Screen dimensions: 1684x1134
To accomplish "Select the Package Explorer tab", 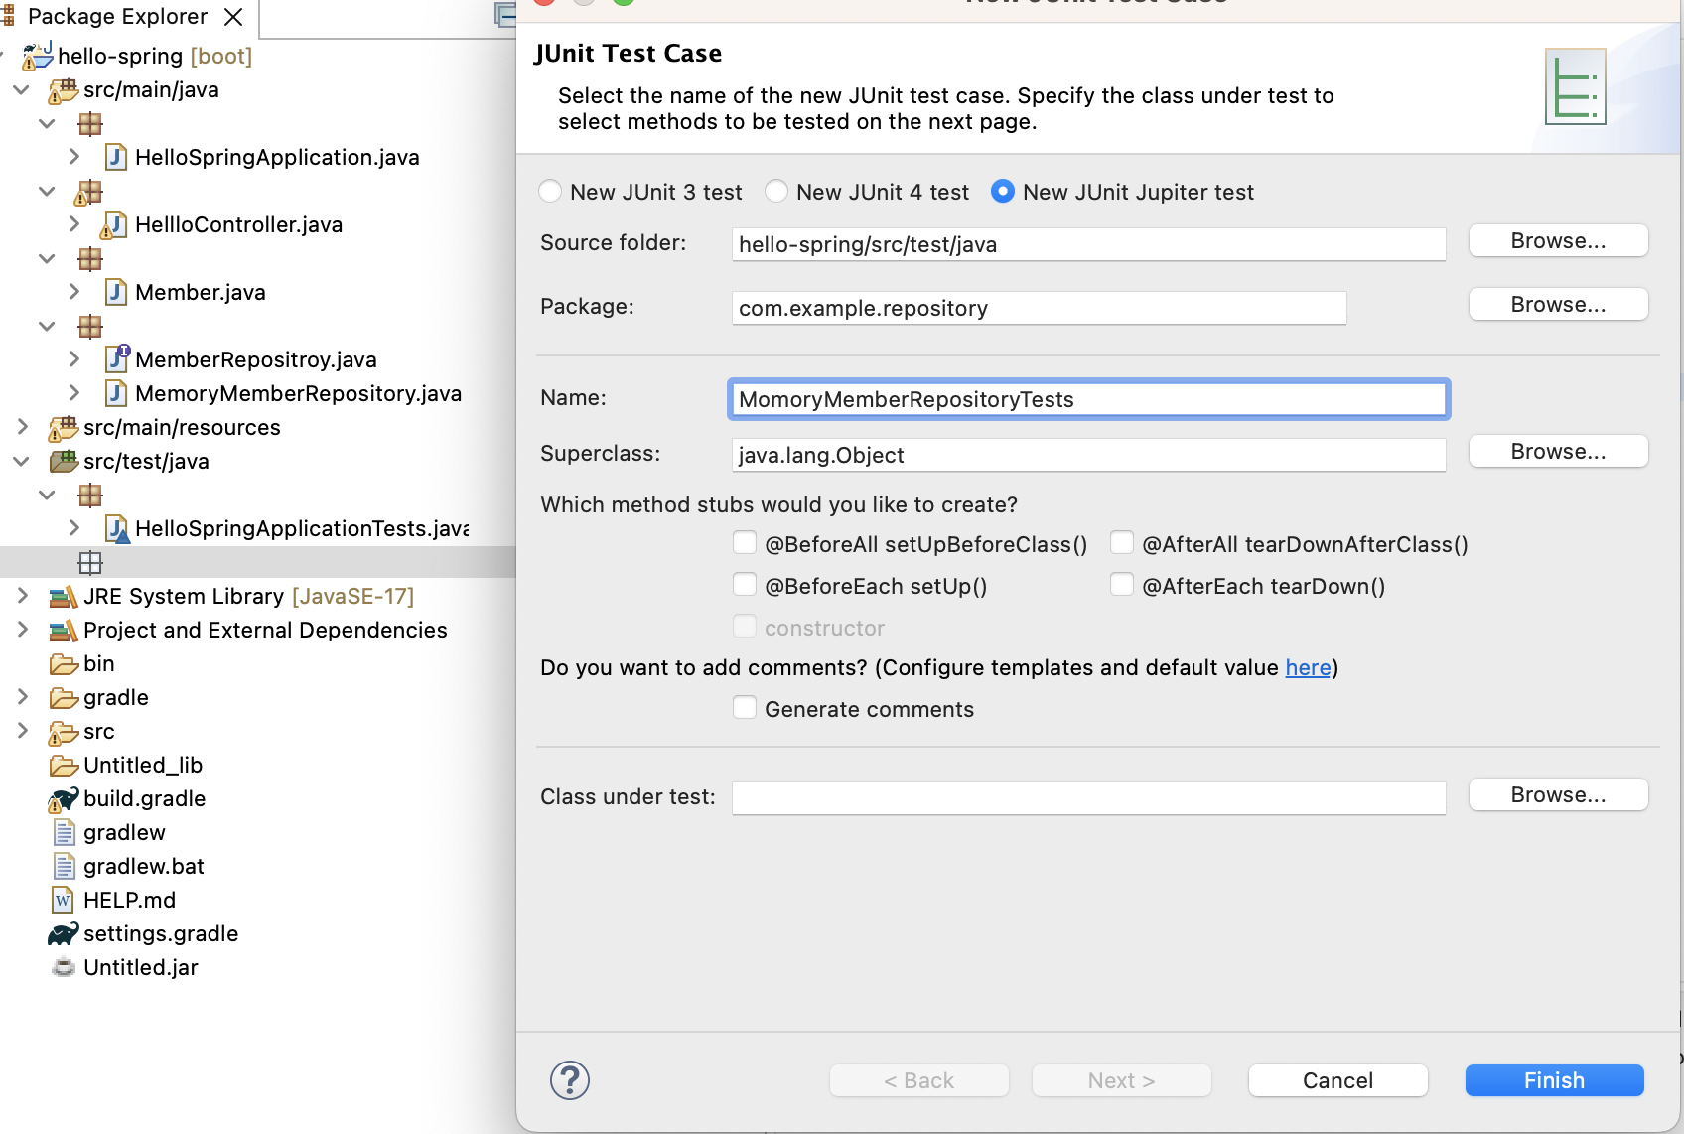I will (117, 17).
